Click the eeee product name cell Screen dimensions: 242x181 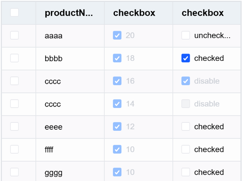point(54,127)
